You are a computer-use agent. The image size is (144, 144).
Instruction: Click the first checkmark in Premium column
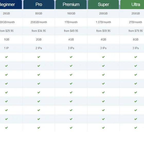pos(71,57)
